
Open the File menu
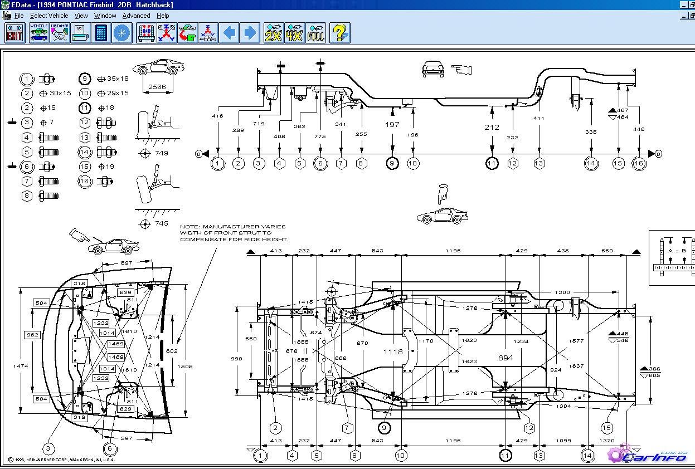[19, 16]
